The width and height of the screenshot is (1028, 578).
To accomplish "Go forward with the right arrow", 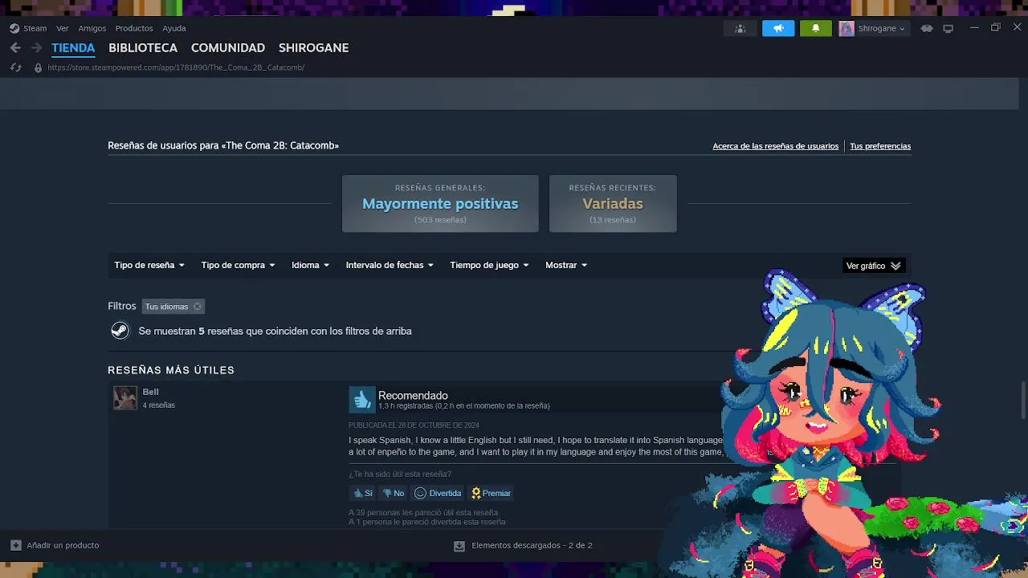I will [36, 48].
